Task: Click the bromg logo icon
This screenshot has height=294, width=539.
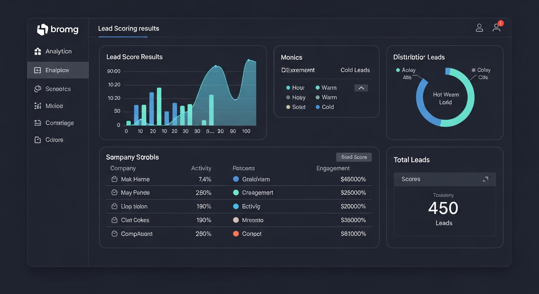Action: click(x=42, y=29)
